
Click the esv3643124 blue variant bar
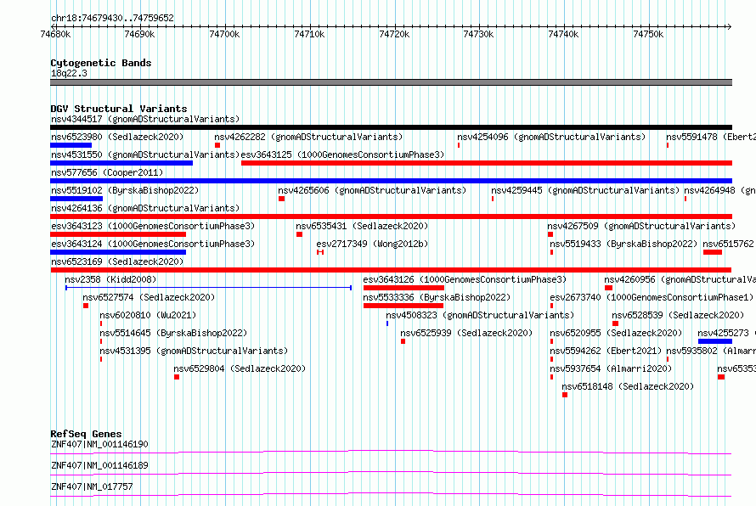tap(118, 252)
